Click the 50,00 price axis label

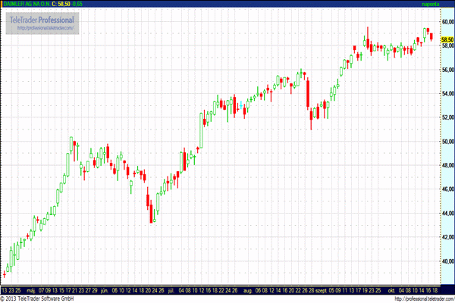[x=446, y=142]
